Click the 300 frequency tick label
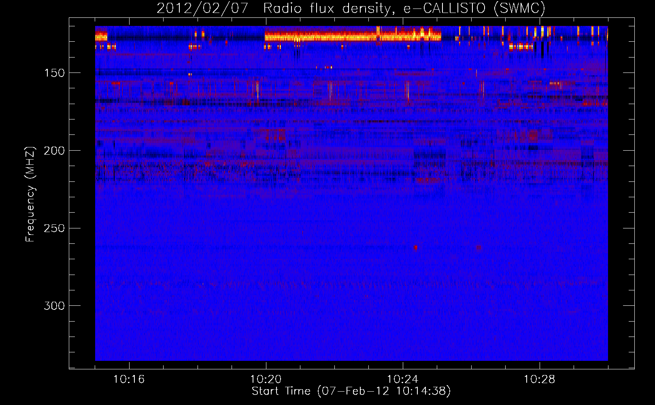 click(54, 305)
